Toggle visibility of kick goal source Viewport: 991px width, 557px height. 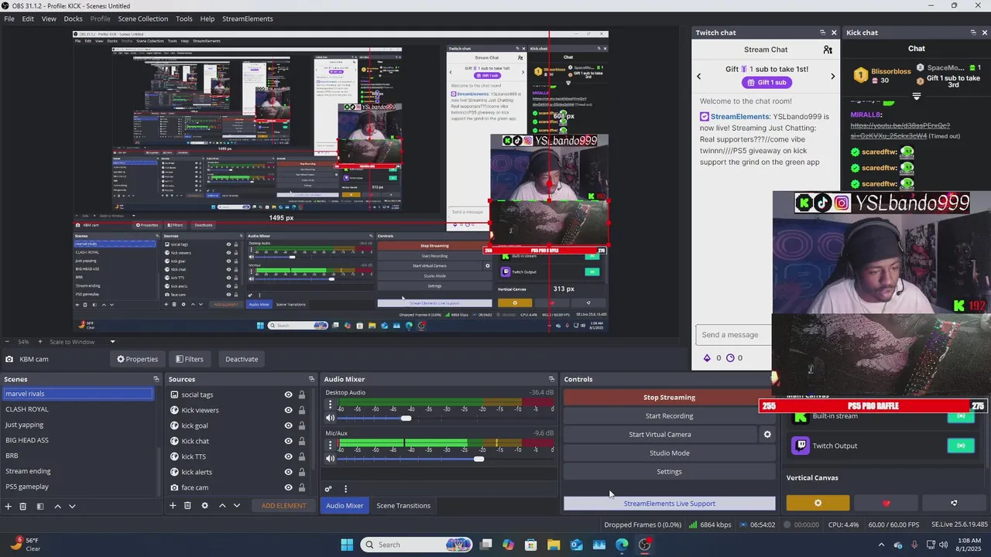coord(288,425)
